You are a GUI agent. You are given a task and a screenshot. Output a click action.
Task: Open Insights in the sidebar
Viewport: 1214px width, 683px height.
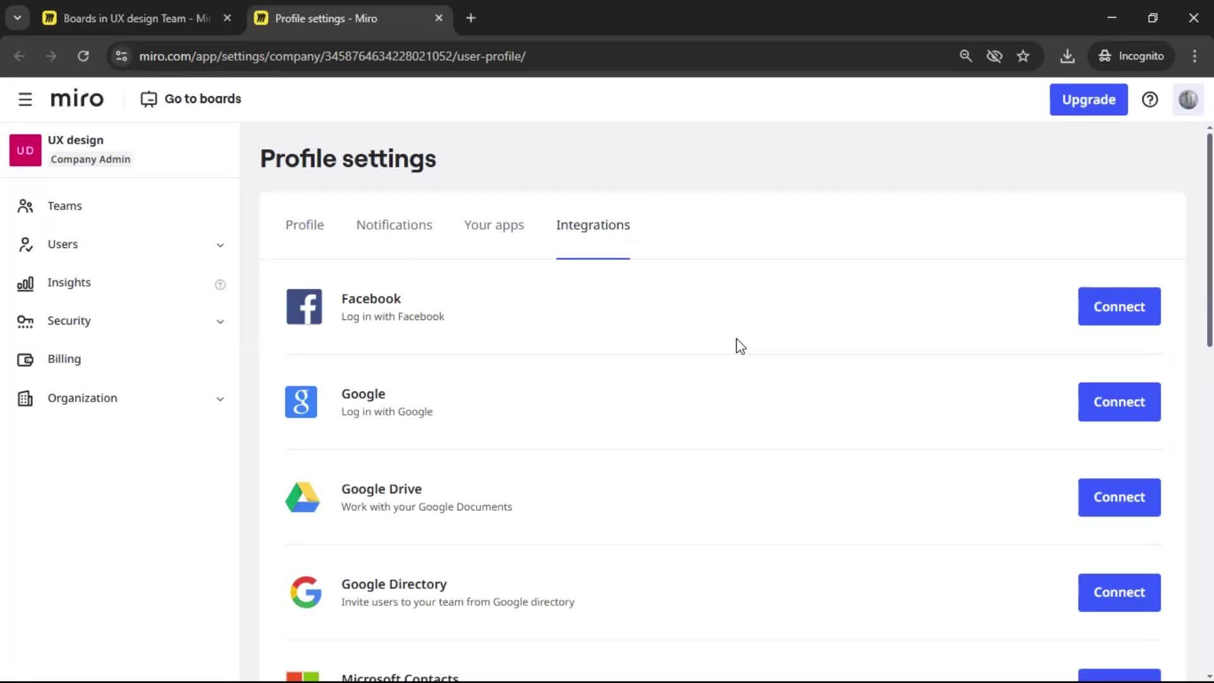pos(69,283)
